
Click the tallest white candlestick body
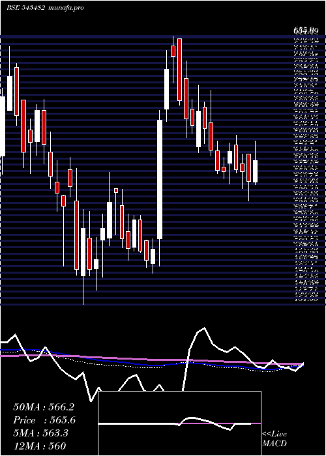pyautogui.click(x=160, y=179)
